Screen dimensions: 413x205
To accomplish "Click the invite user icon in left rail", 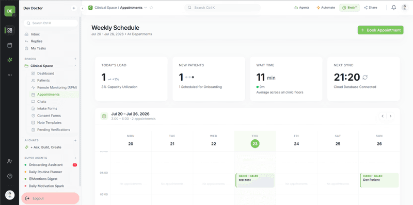I will [x=10, y=161].
